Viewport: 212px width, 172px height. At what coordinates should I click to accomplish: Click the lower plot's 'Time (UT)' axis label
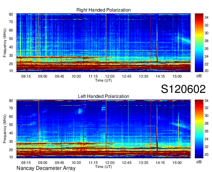104,167
